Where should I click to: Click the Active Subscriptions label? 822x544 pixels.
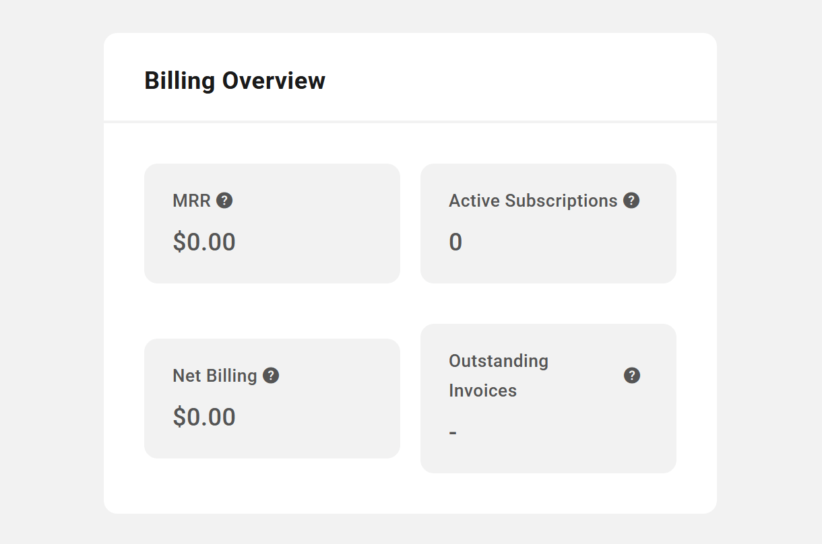pos(533,201)
